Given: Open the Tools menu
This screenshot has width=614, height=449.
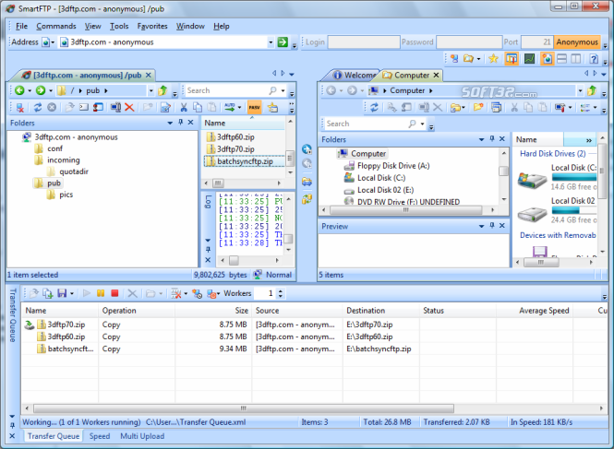Looking at the screenshot, I should pos(119,26).
